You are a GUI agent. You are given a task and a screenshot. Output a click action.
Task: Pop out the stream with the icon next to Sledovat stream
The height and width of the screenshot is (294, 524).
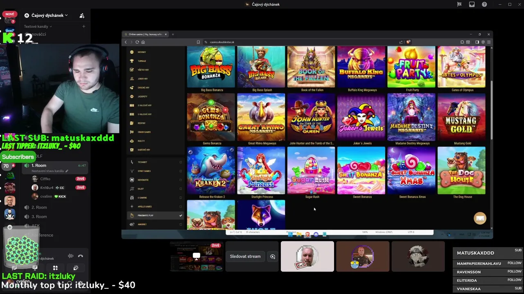pos(273,256)
